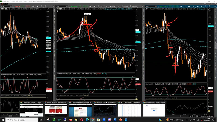Open the drawings tool icon on /ES toolbar
The image size is (217, 122).
pyautogui.click(x=118, y=6)
